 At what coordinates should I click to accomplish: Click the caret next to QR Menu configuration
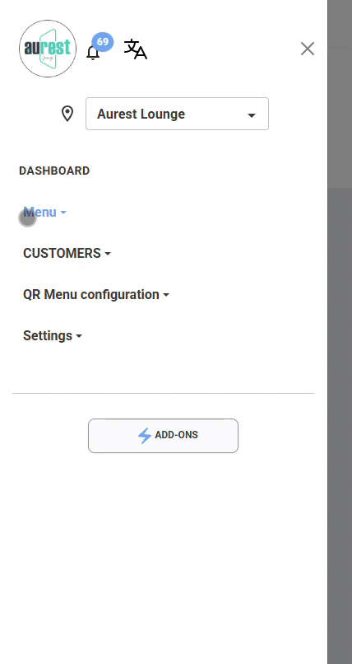166,295
